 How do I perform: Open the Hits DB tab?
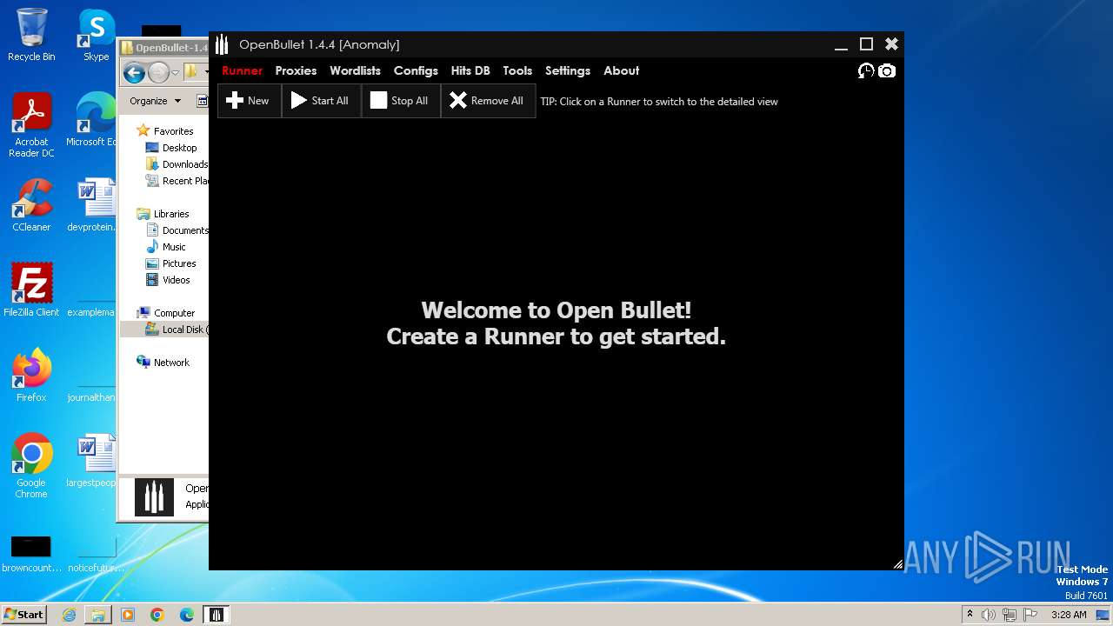(470, 71)
